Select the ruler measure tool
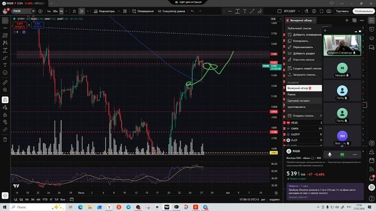This screenshot has width=376, height=211. pos(5,83)
